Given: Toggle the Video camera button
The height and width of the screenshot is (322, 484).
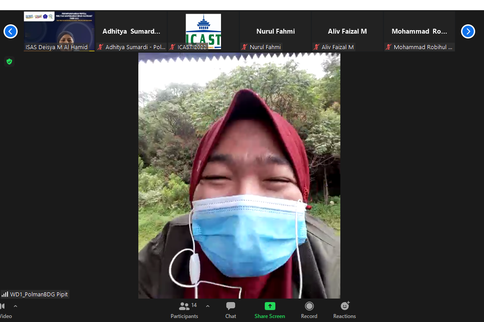Looking at the screenshot, I should tap(4, 309).
